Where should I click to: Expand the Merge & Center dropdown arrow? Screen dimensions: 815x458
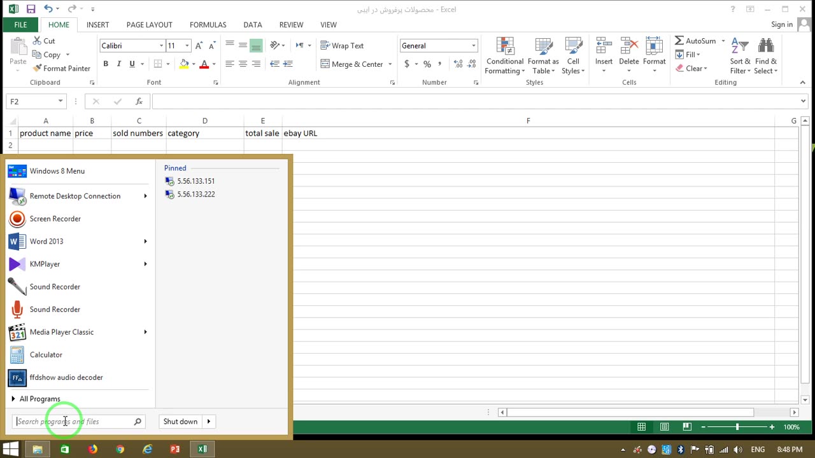390,64
